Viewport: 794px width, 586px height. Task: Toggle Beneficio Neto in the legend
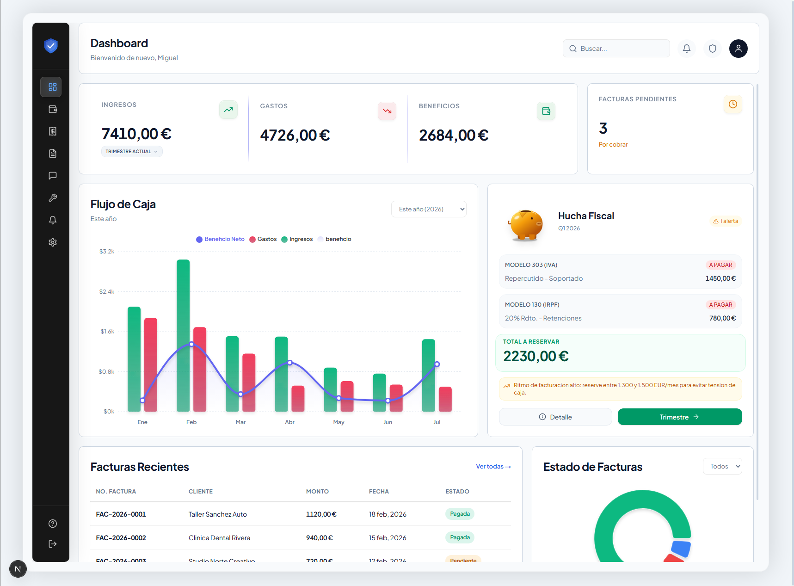220,239
